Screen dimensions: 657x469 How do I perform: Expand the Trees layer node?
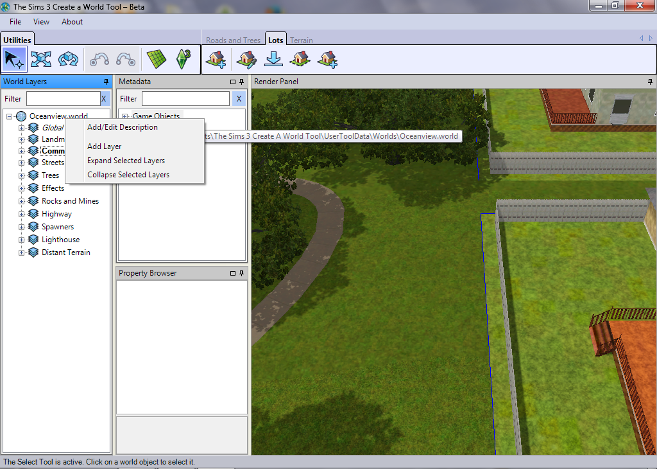pos(21,175)
